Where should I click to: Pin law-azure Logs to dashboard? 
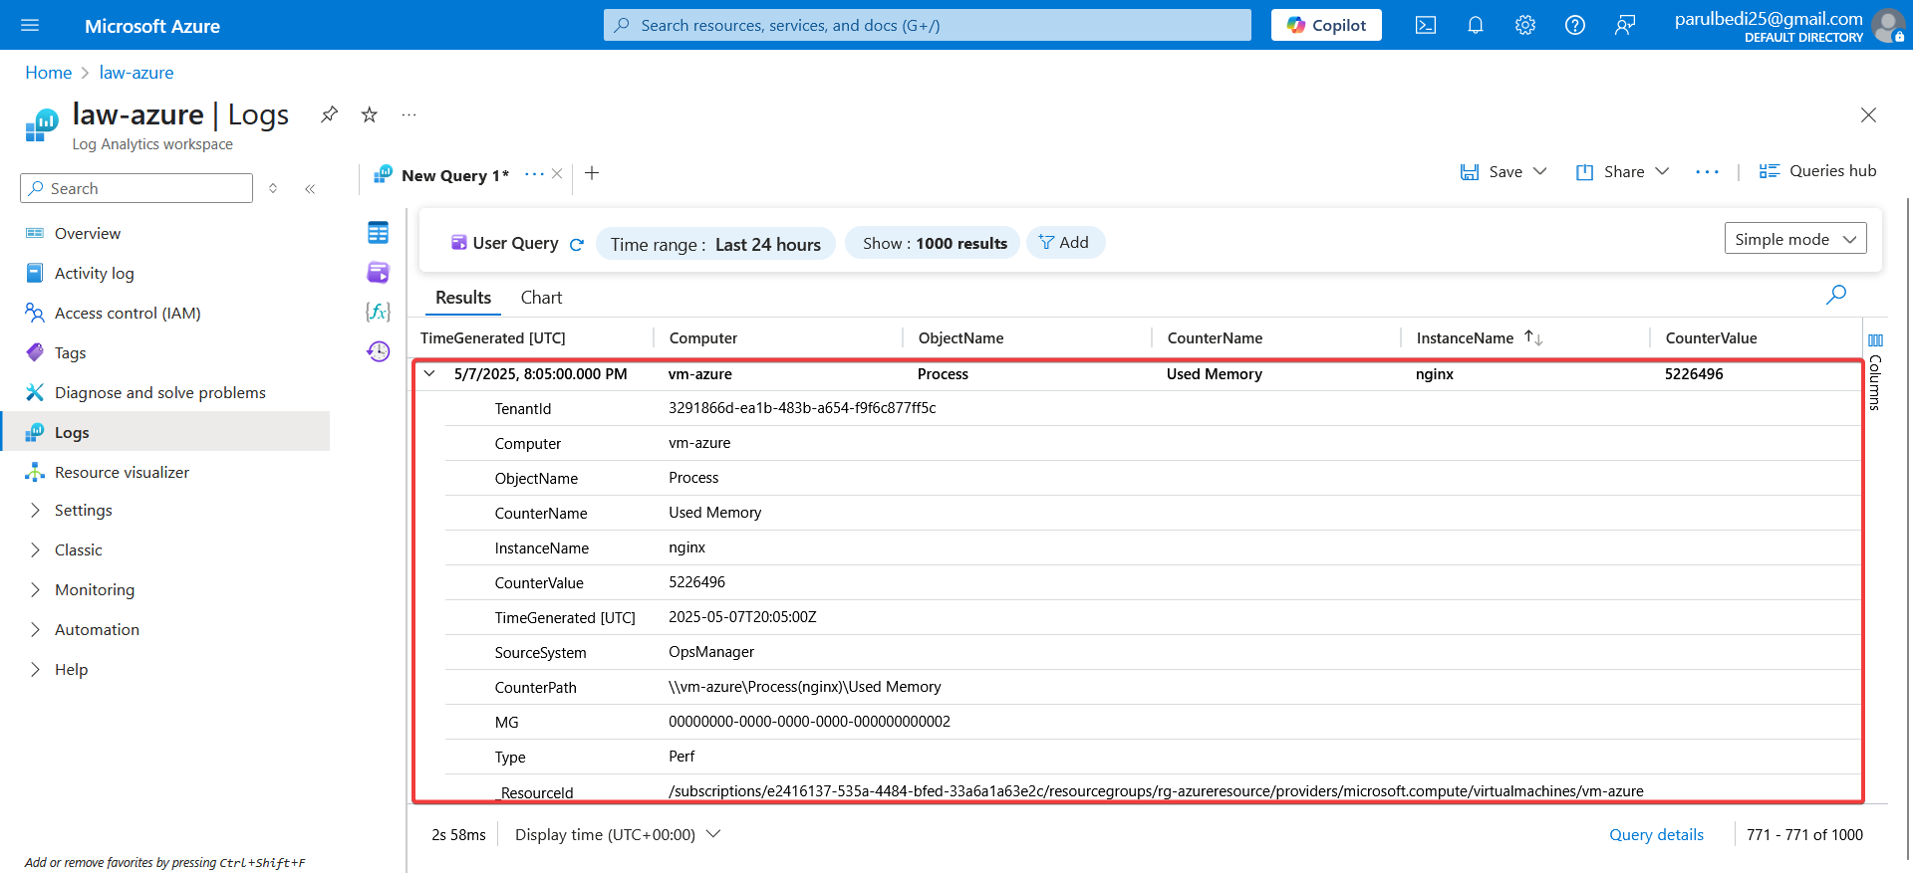329,114
